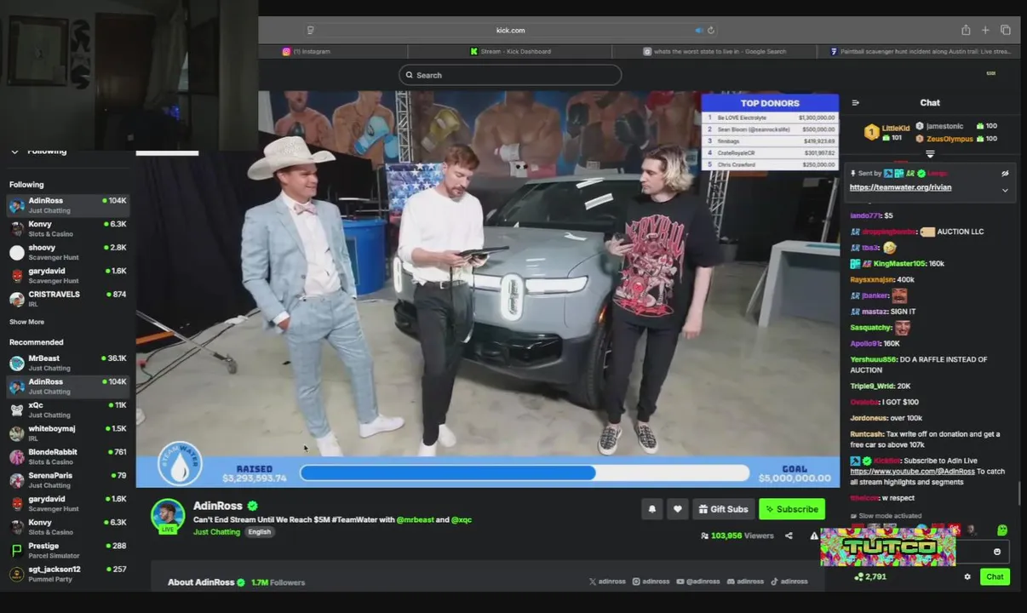Switch to Stream - Kick Dashboard tab
Viewport: 1027px width, 613px height.
(510, 51)
